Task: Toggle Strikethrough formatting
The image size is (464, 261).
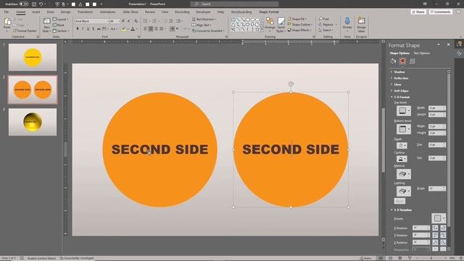Action: click(99, 29)
